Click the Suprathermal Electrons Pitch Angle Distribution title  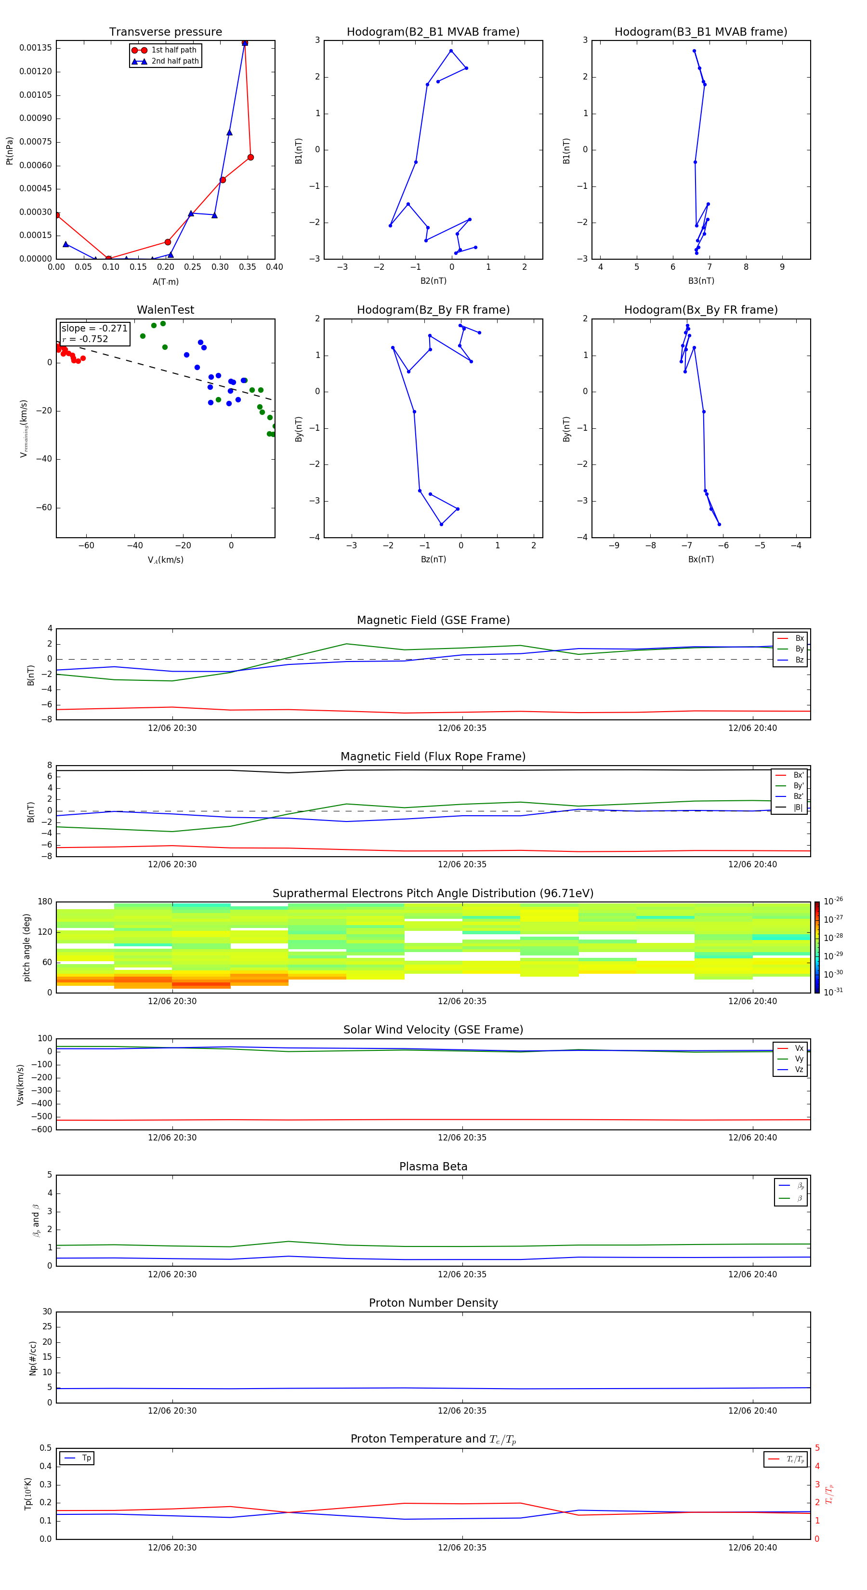point(433,894)
